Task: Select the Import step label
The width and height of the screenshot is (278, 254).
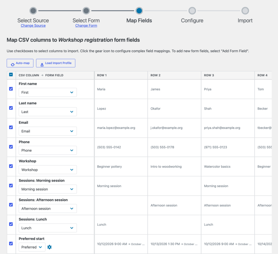Action: pos(245,20)
